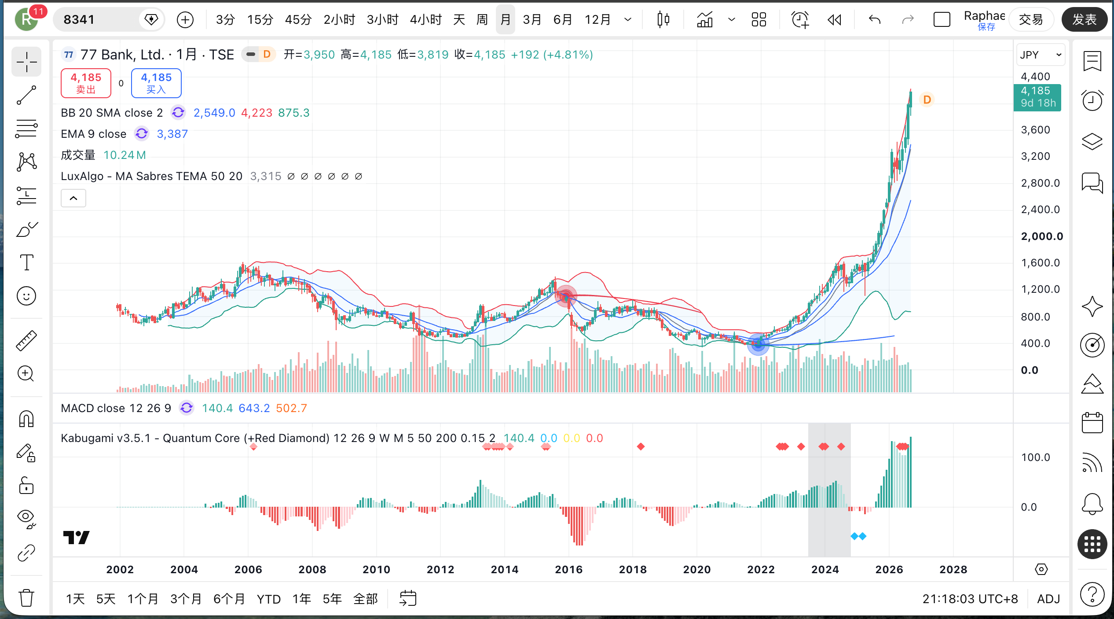The height and width of the screenshot is (619, 1114).
Task: Open the JPY currency dropdown
Action: point(1041,55)
